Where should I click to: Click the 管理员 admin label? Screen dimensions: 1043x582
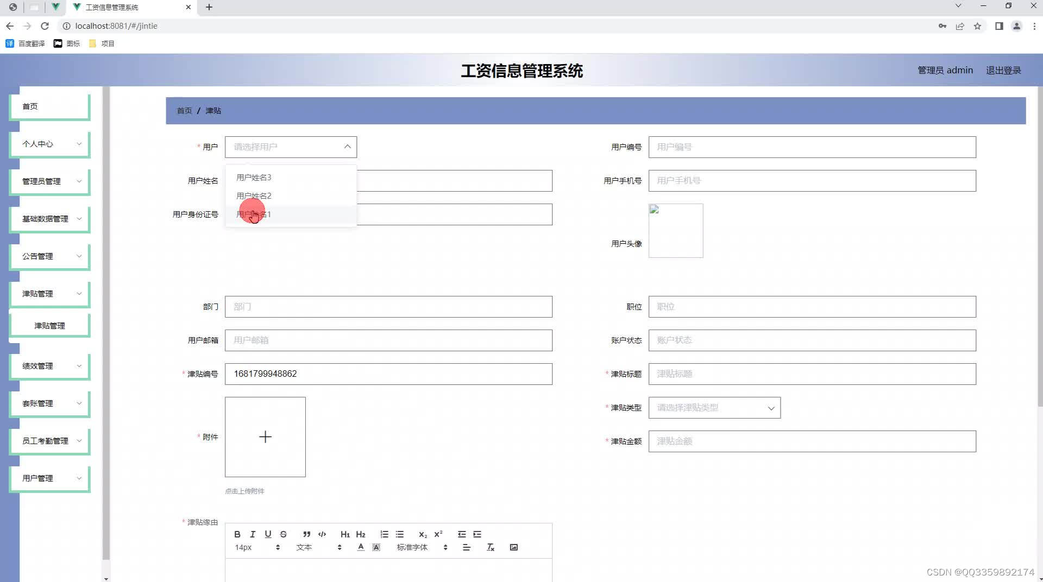click(x=945, y=71)
